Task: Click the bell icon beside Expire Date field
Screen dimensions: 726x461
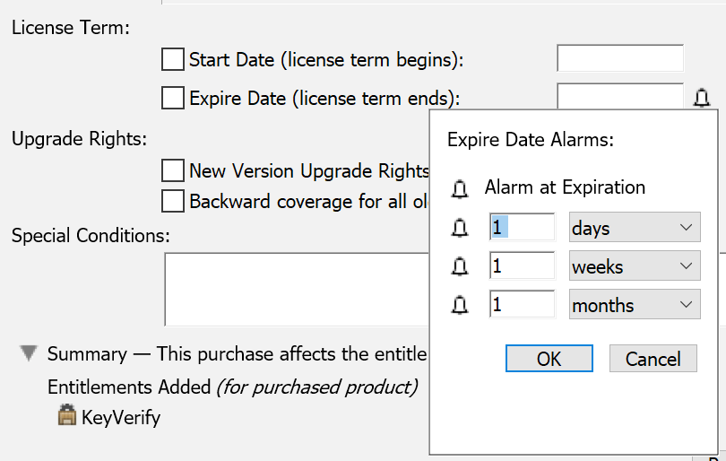Action: point(702,97)
